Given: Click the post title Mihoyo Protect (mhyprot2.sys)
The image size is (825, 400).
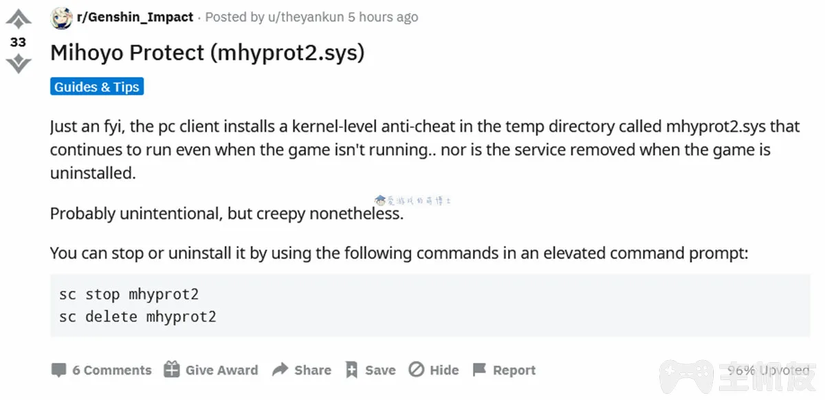Looking at the screenshot, I should [x=207, y=53].
